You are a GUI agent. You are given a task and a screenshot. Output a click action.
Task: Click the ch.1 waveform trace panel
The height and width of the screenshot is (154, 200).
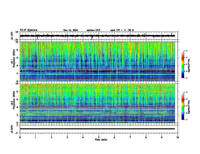point(99,36)
